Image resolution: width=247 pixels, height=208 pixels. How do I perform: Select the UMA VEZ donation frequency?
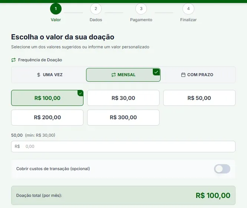50,75
